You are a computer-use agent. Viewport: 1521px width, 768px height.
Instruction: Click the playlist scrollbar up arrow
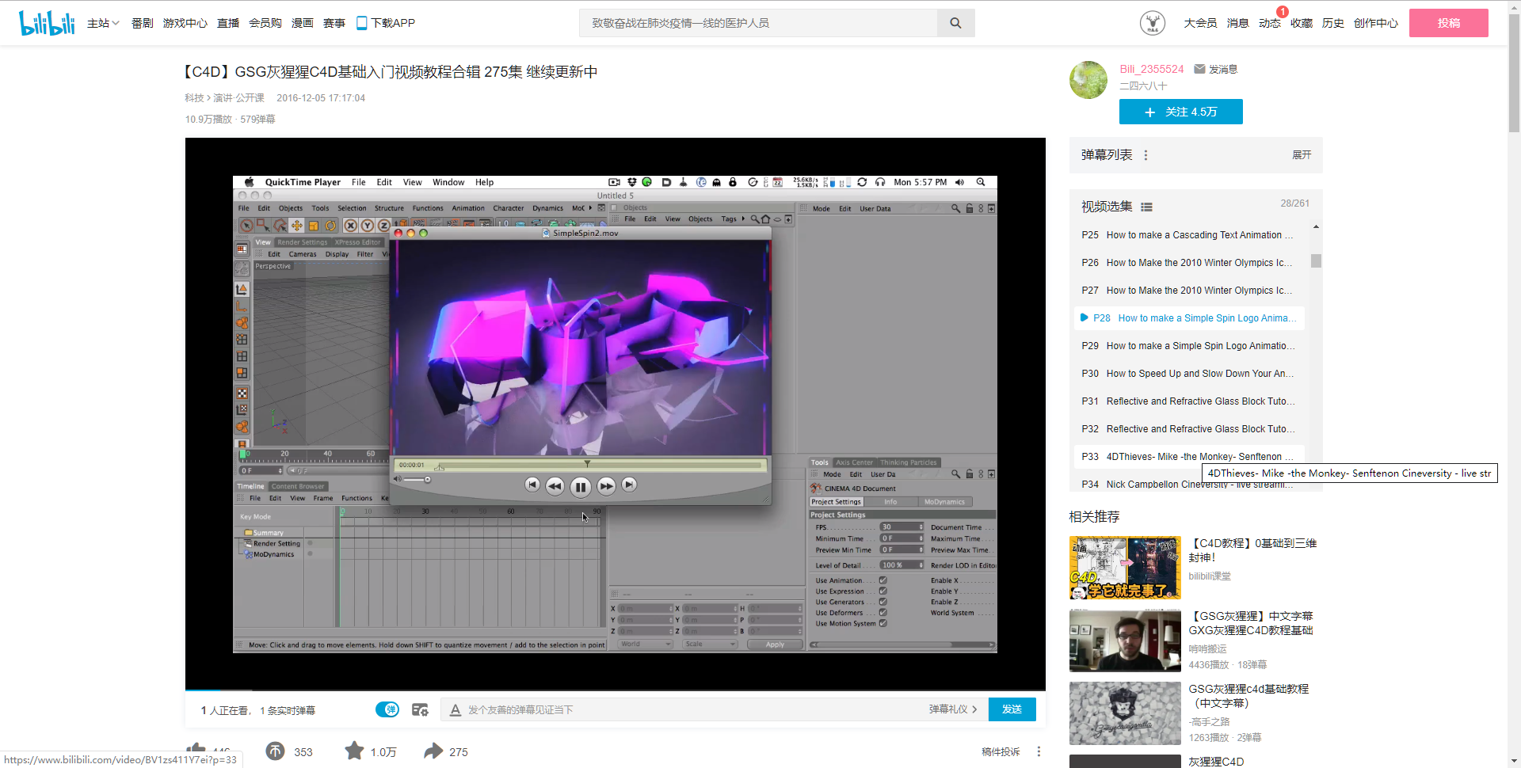tap(1316, 227)
